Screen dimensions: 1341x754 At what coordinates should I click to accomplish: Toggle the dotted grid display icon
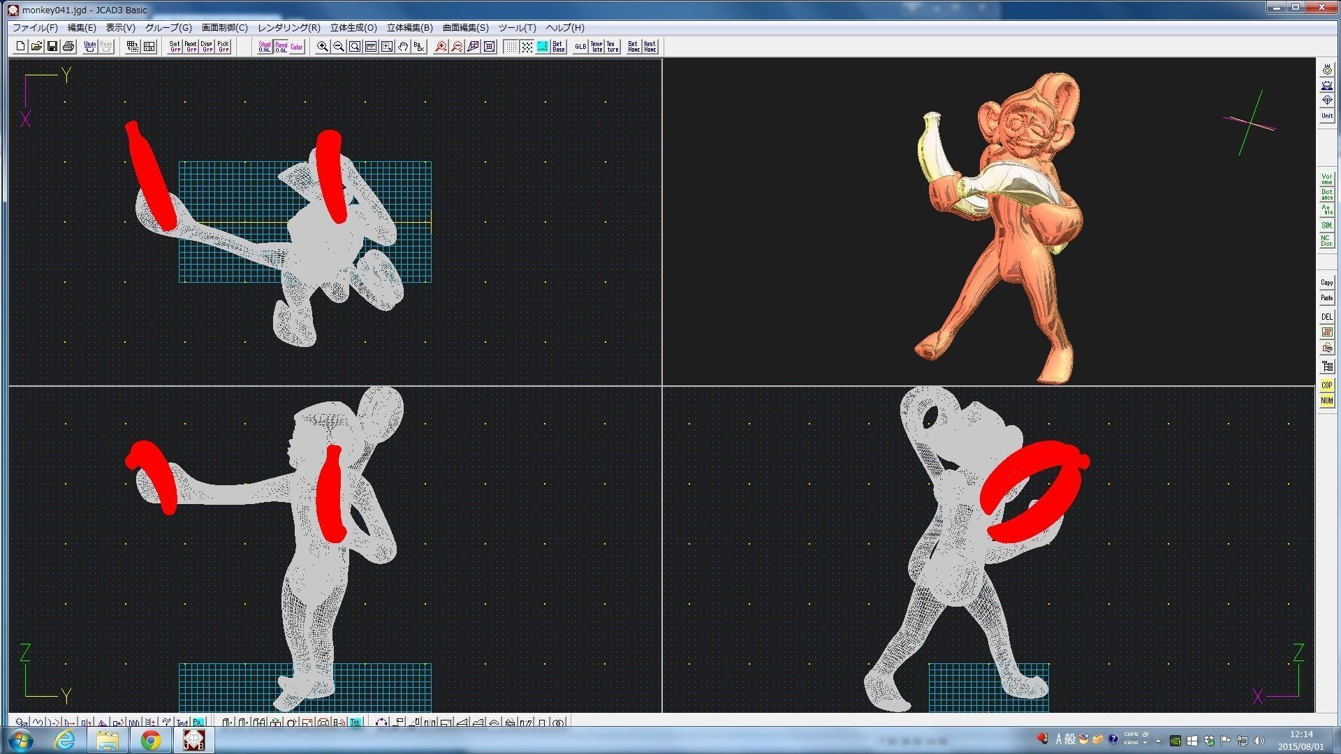(511, 46)
